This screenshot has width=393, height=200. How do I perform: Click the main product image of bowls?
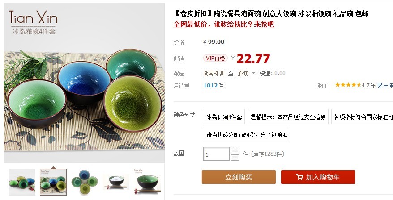[84, 83]
